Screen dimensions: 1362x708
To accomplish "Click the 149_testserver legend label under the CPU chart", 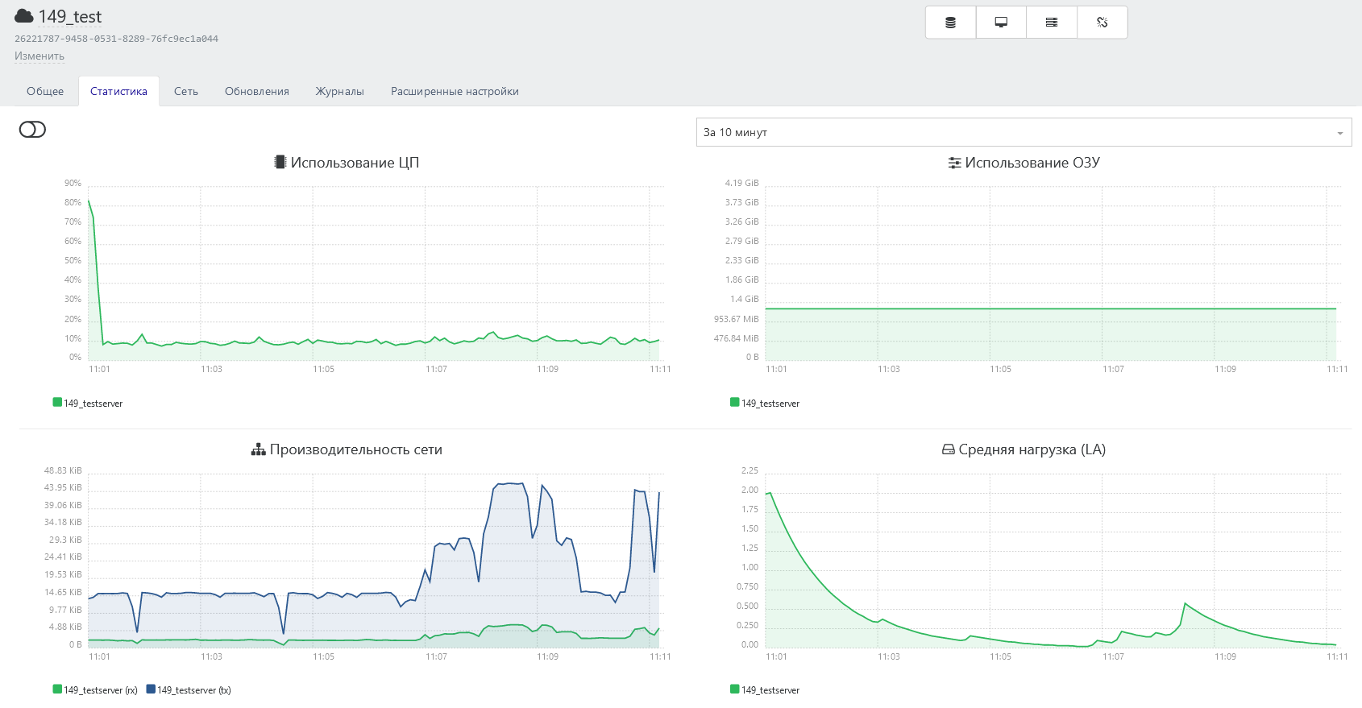I will [x=93, y=404].
